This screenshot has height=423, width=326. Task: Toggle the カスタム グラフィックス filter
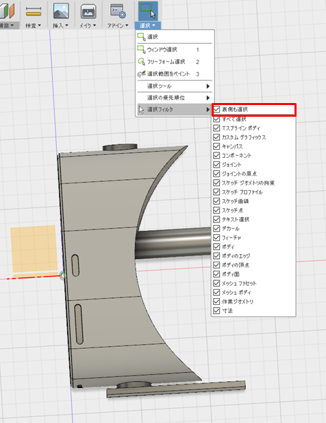(x=216, y=137)
